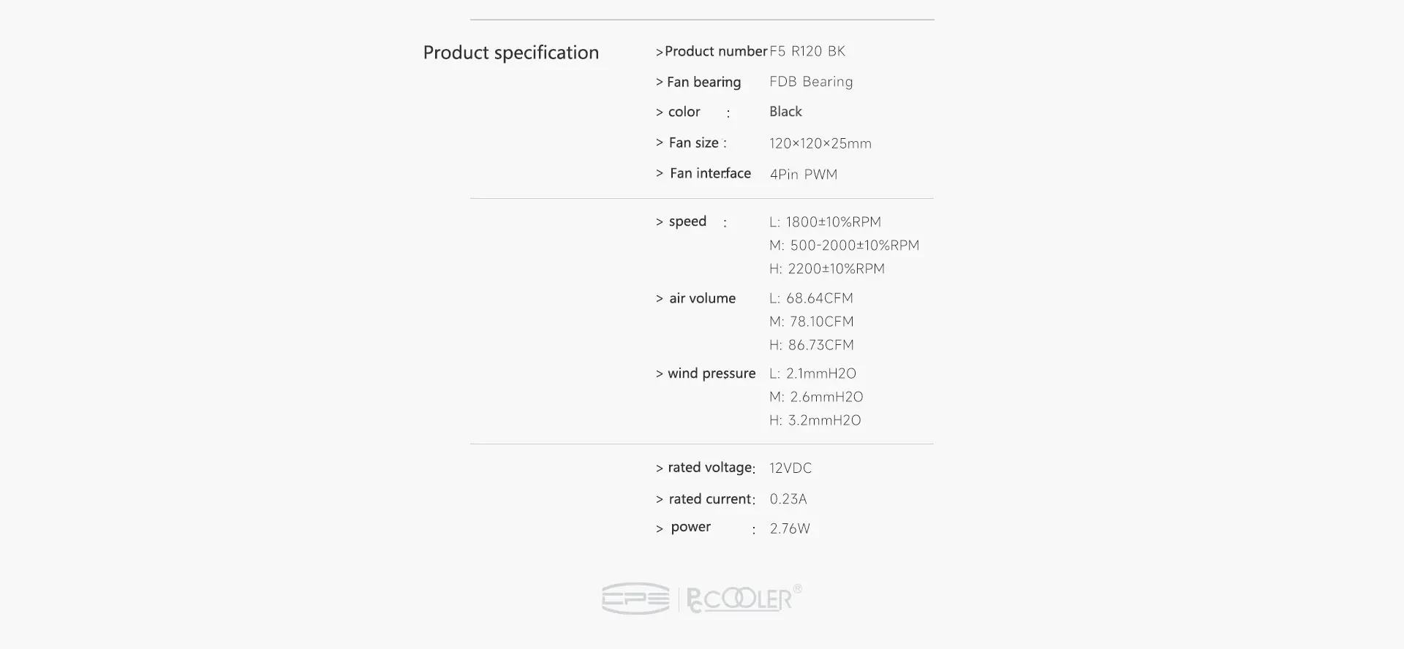Viewport: 1404px width, 649px height.
Task: Click the H: 86.73CFM air volume value
Action: [x=811, y=345]
